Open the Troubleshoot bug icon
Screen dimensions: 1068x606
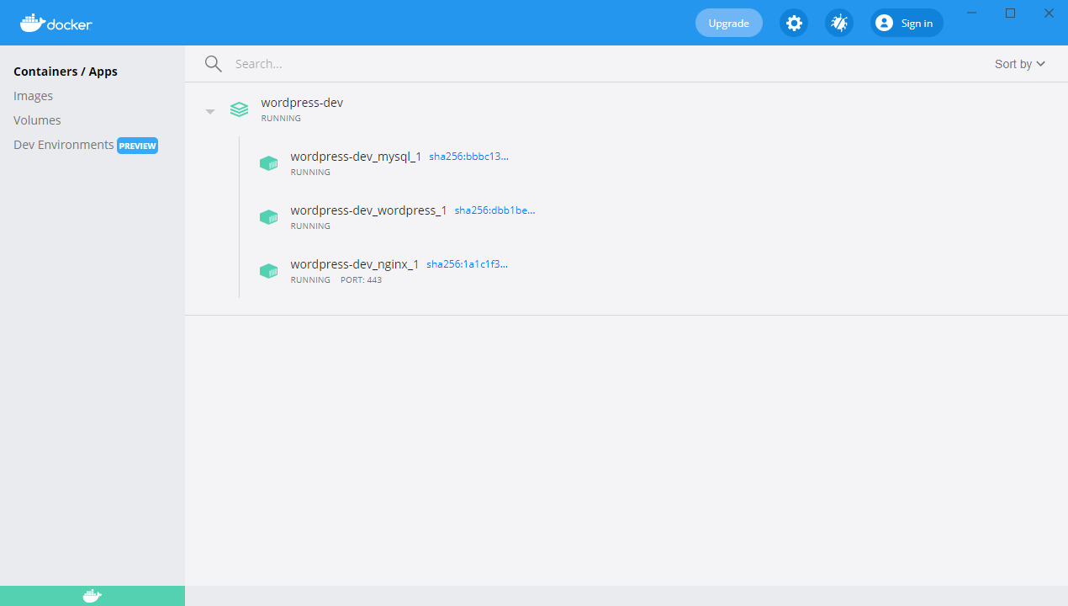point(838,23)
